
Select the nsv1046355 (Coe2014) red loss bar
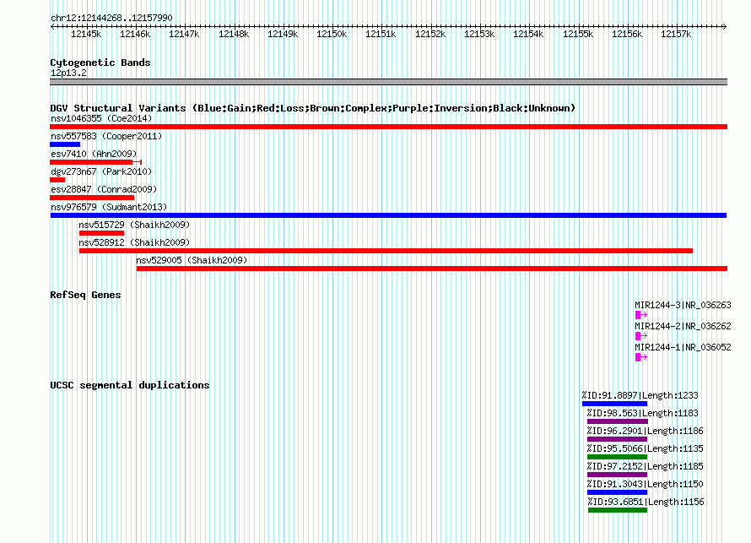388,127
